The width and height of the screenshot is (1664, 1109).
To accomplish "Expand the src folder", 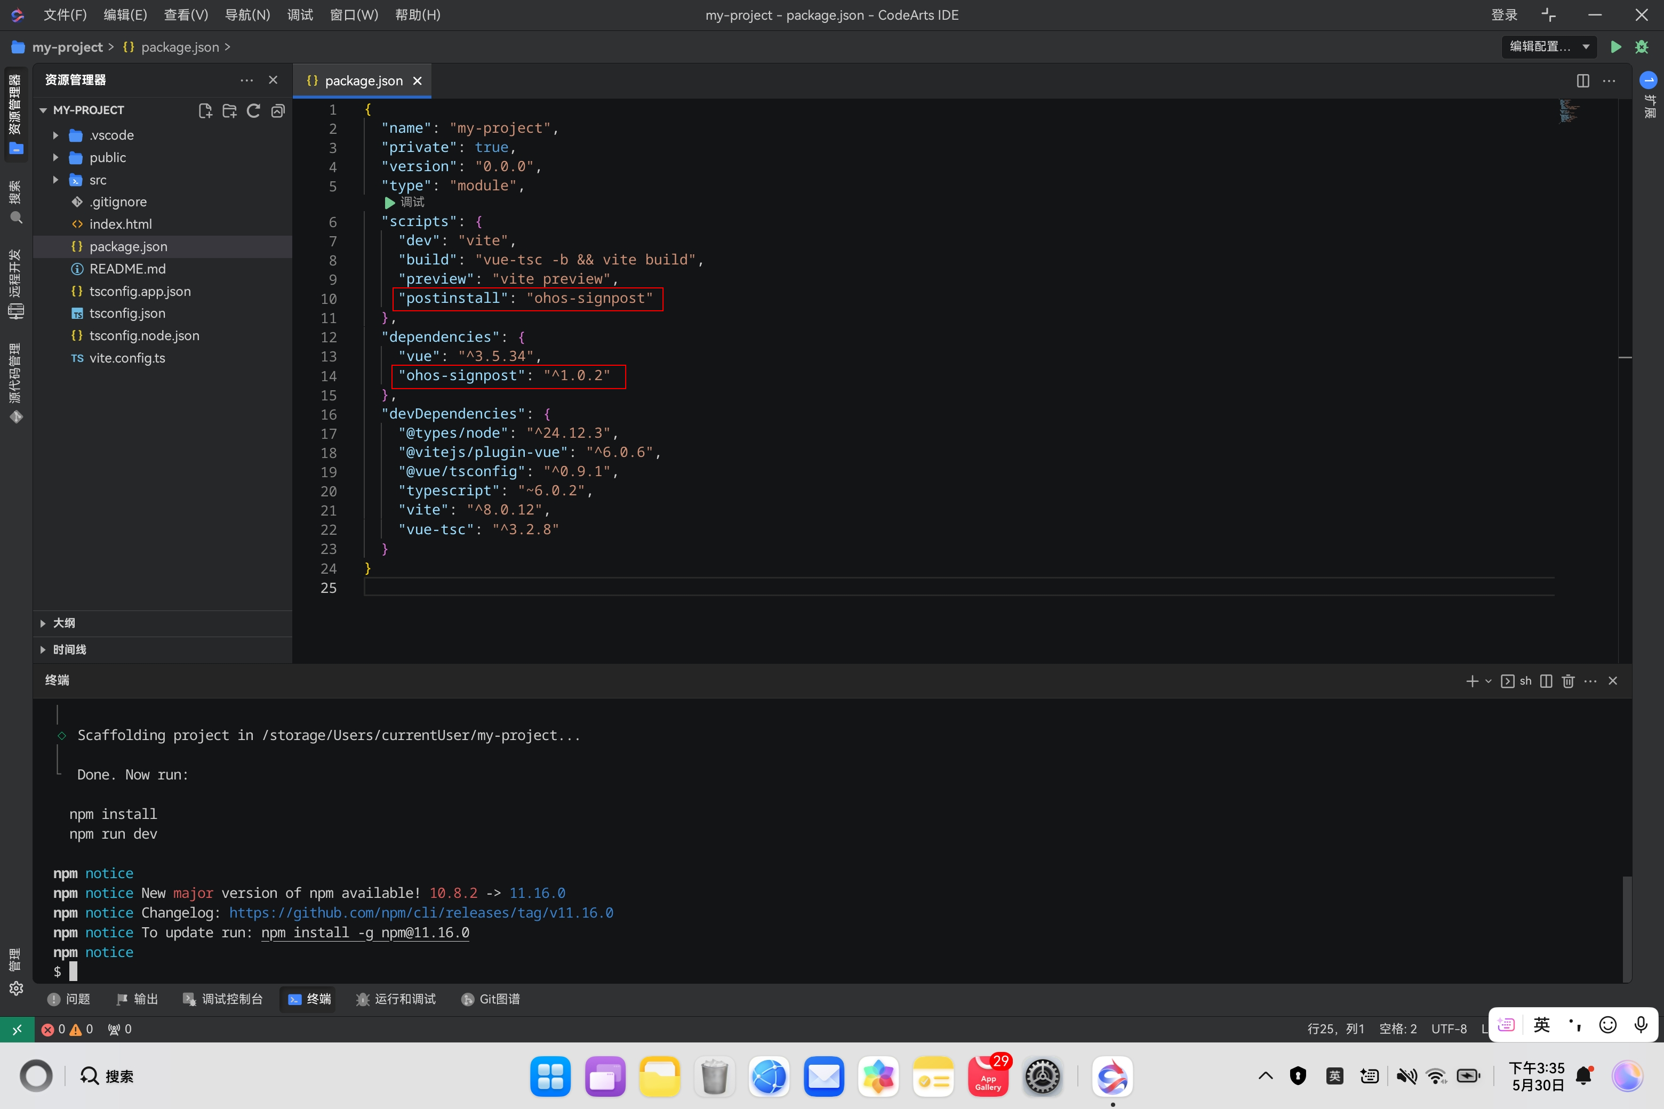I will 55,180.
